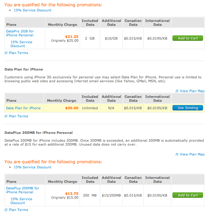
Task: Click the 15% Service Discount bullet above the DataPlus table
Action: (x=33, y=167)
